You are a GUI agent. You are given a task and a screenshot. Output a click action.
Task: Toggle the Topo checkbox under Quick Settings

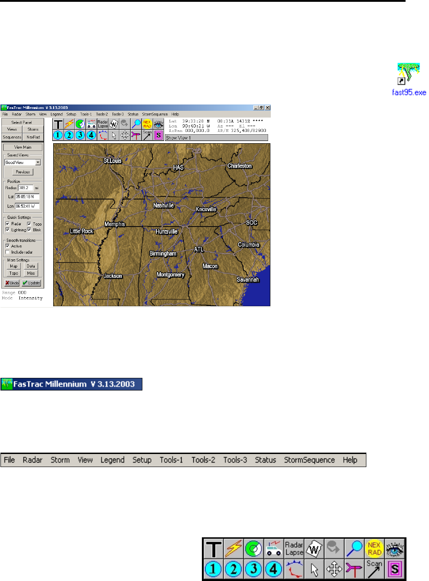tap(29, 224)
